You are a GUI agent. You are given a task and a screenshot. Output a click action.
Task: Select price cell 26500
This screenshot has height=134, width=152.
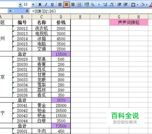pos(61,110)
